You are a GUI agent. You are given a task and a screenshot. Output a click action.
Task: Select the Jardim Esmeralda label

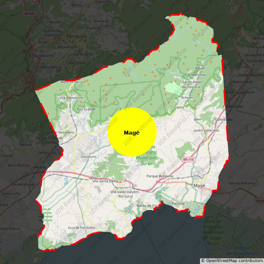click(206, 130)
